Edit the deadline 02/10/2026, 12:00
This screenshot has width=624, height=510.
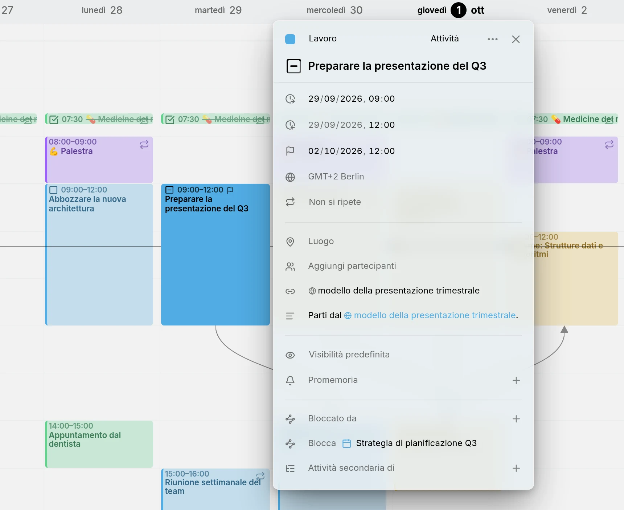pyautogui.click(x=351, y=151)
